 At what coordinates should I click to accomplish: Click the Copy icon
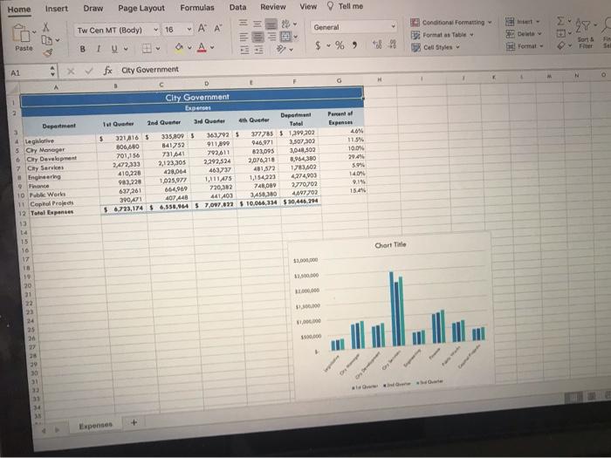coord(47,40)
